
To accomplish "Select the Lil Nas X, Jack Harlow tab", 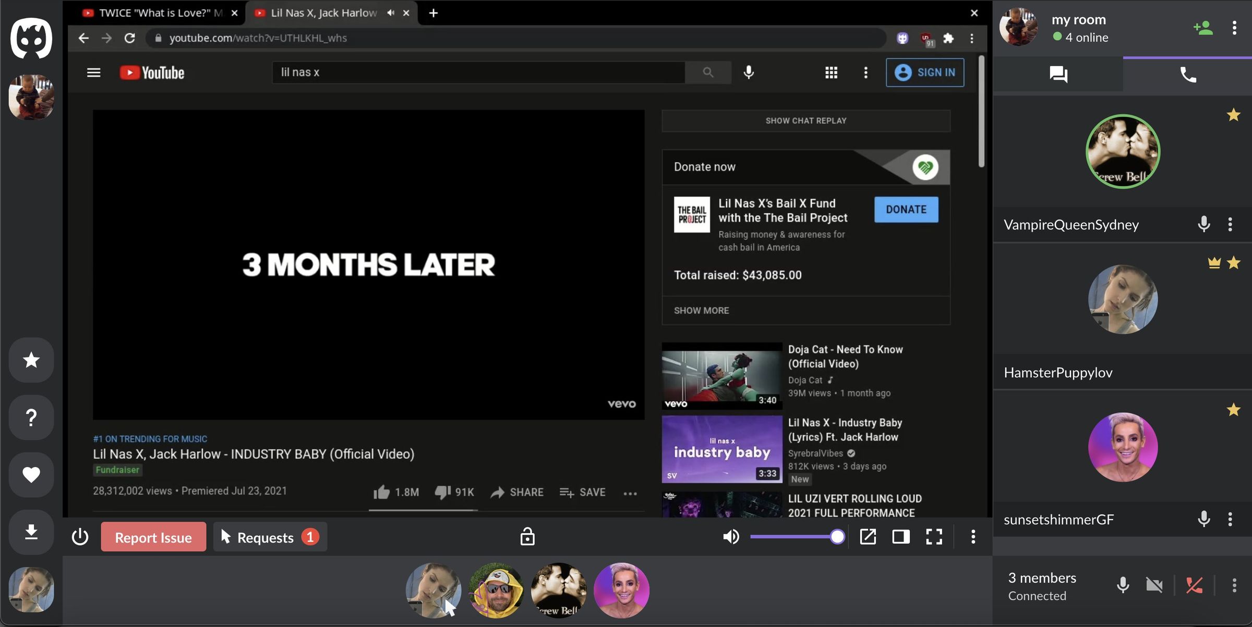I will pyautogui.click(x=323, y=13).
